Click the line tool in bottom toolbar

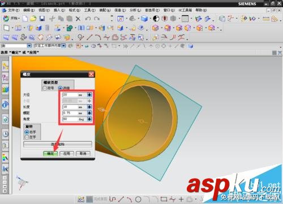tap(121, 199)
